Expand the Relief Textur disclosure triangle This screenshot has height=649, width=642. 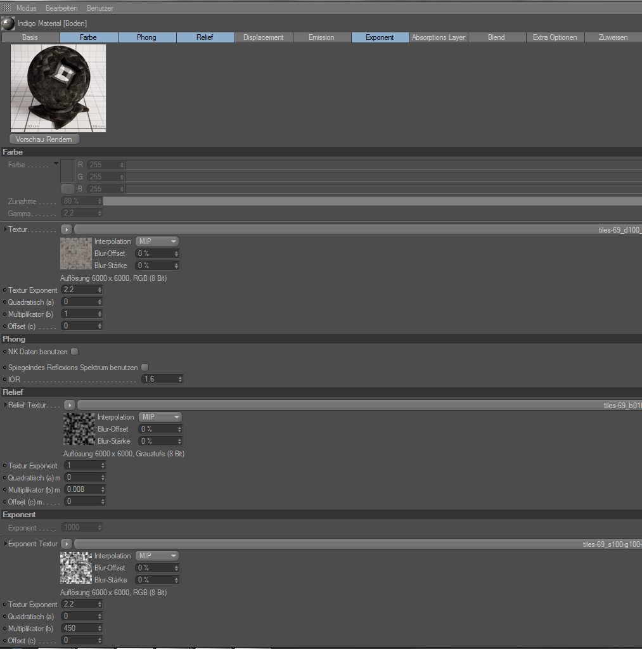(6, 405)
